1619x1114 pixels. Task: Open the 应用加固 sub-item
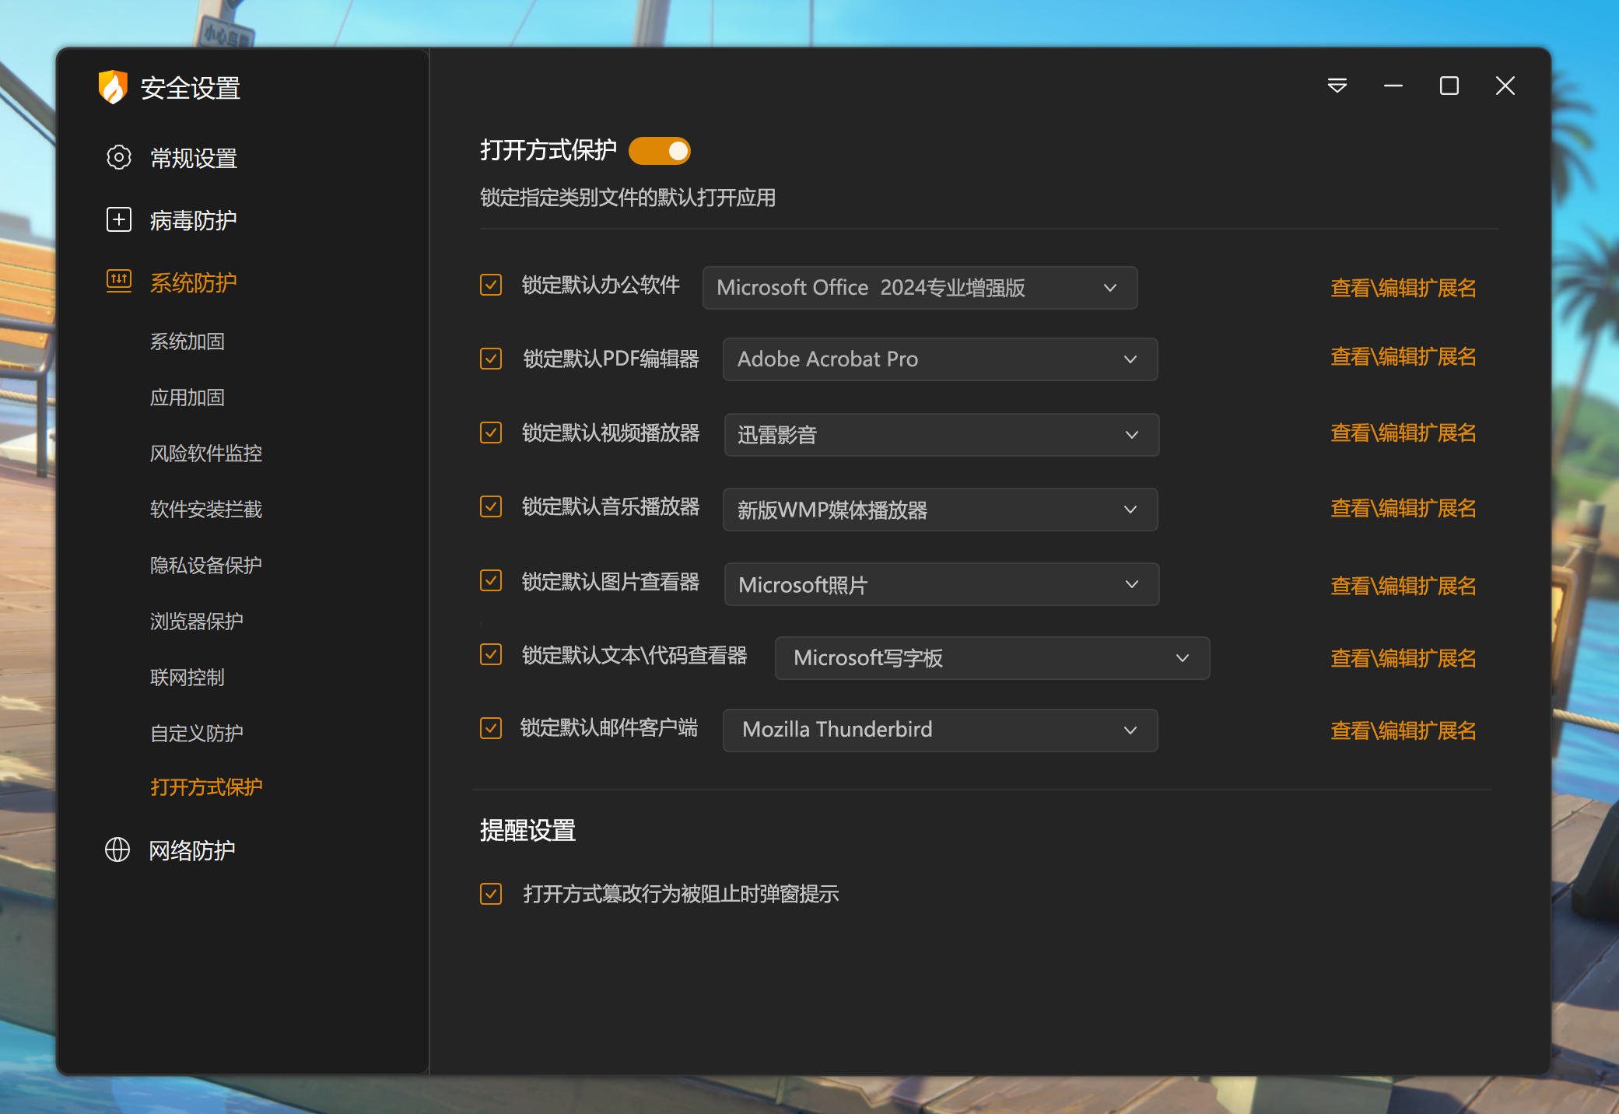tap(187, 398)
